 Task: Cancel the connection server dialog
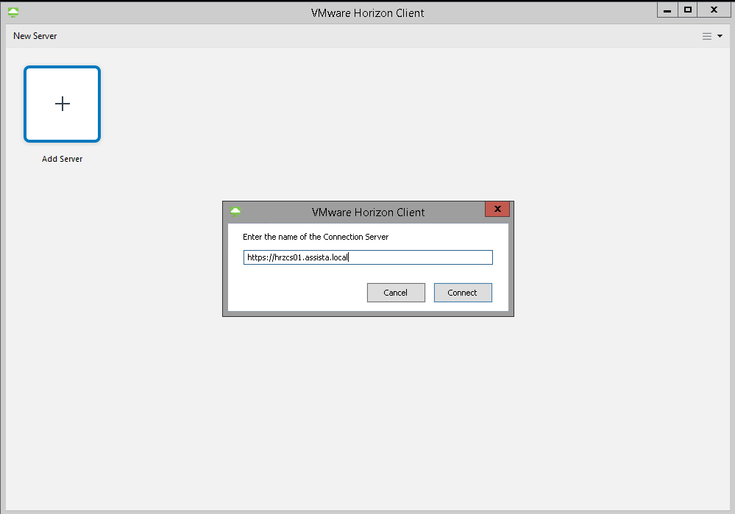click(396, 293)
